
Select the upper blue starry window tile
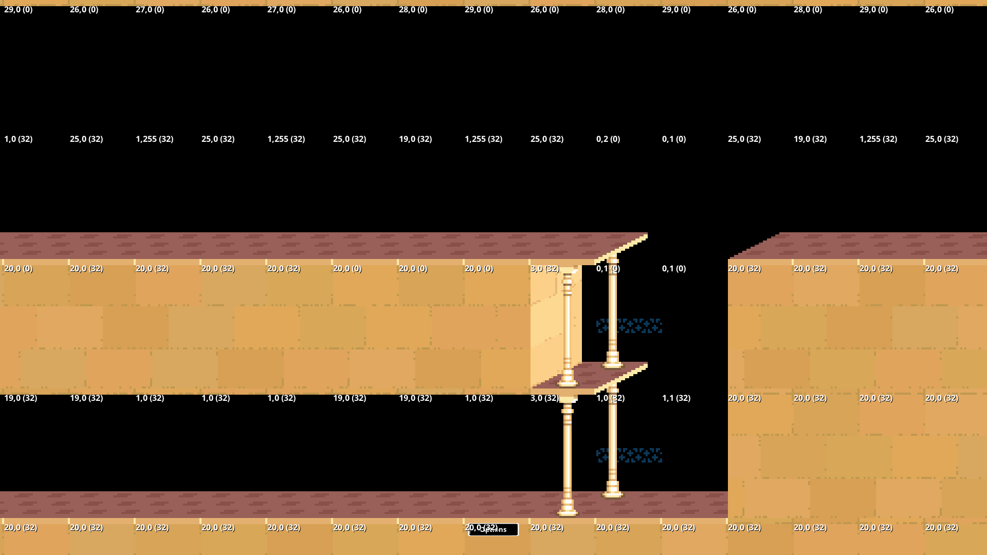tap(629, 326)
